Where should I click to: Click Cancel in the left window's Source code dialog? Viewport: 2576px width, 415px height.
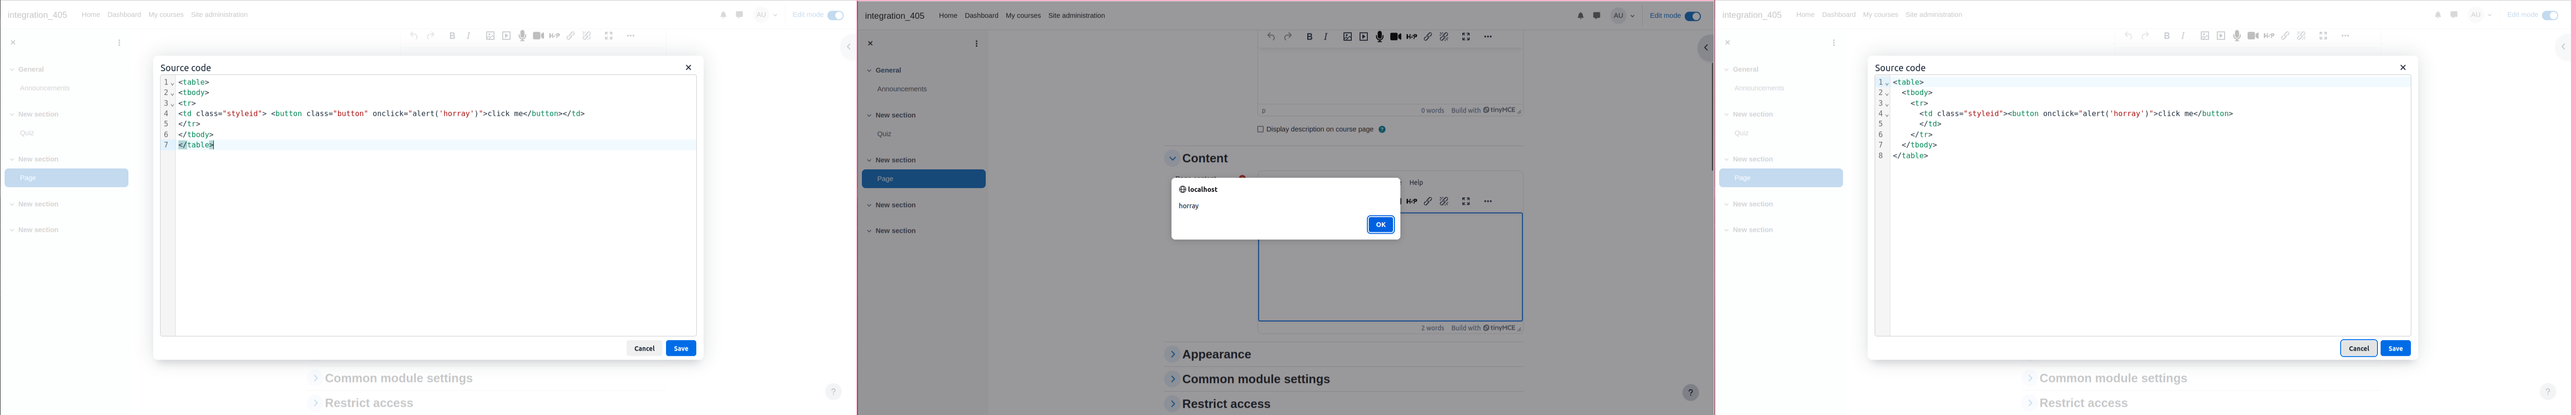pyautogui.click(x=644, y=349)
